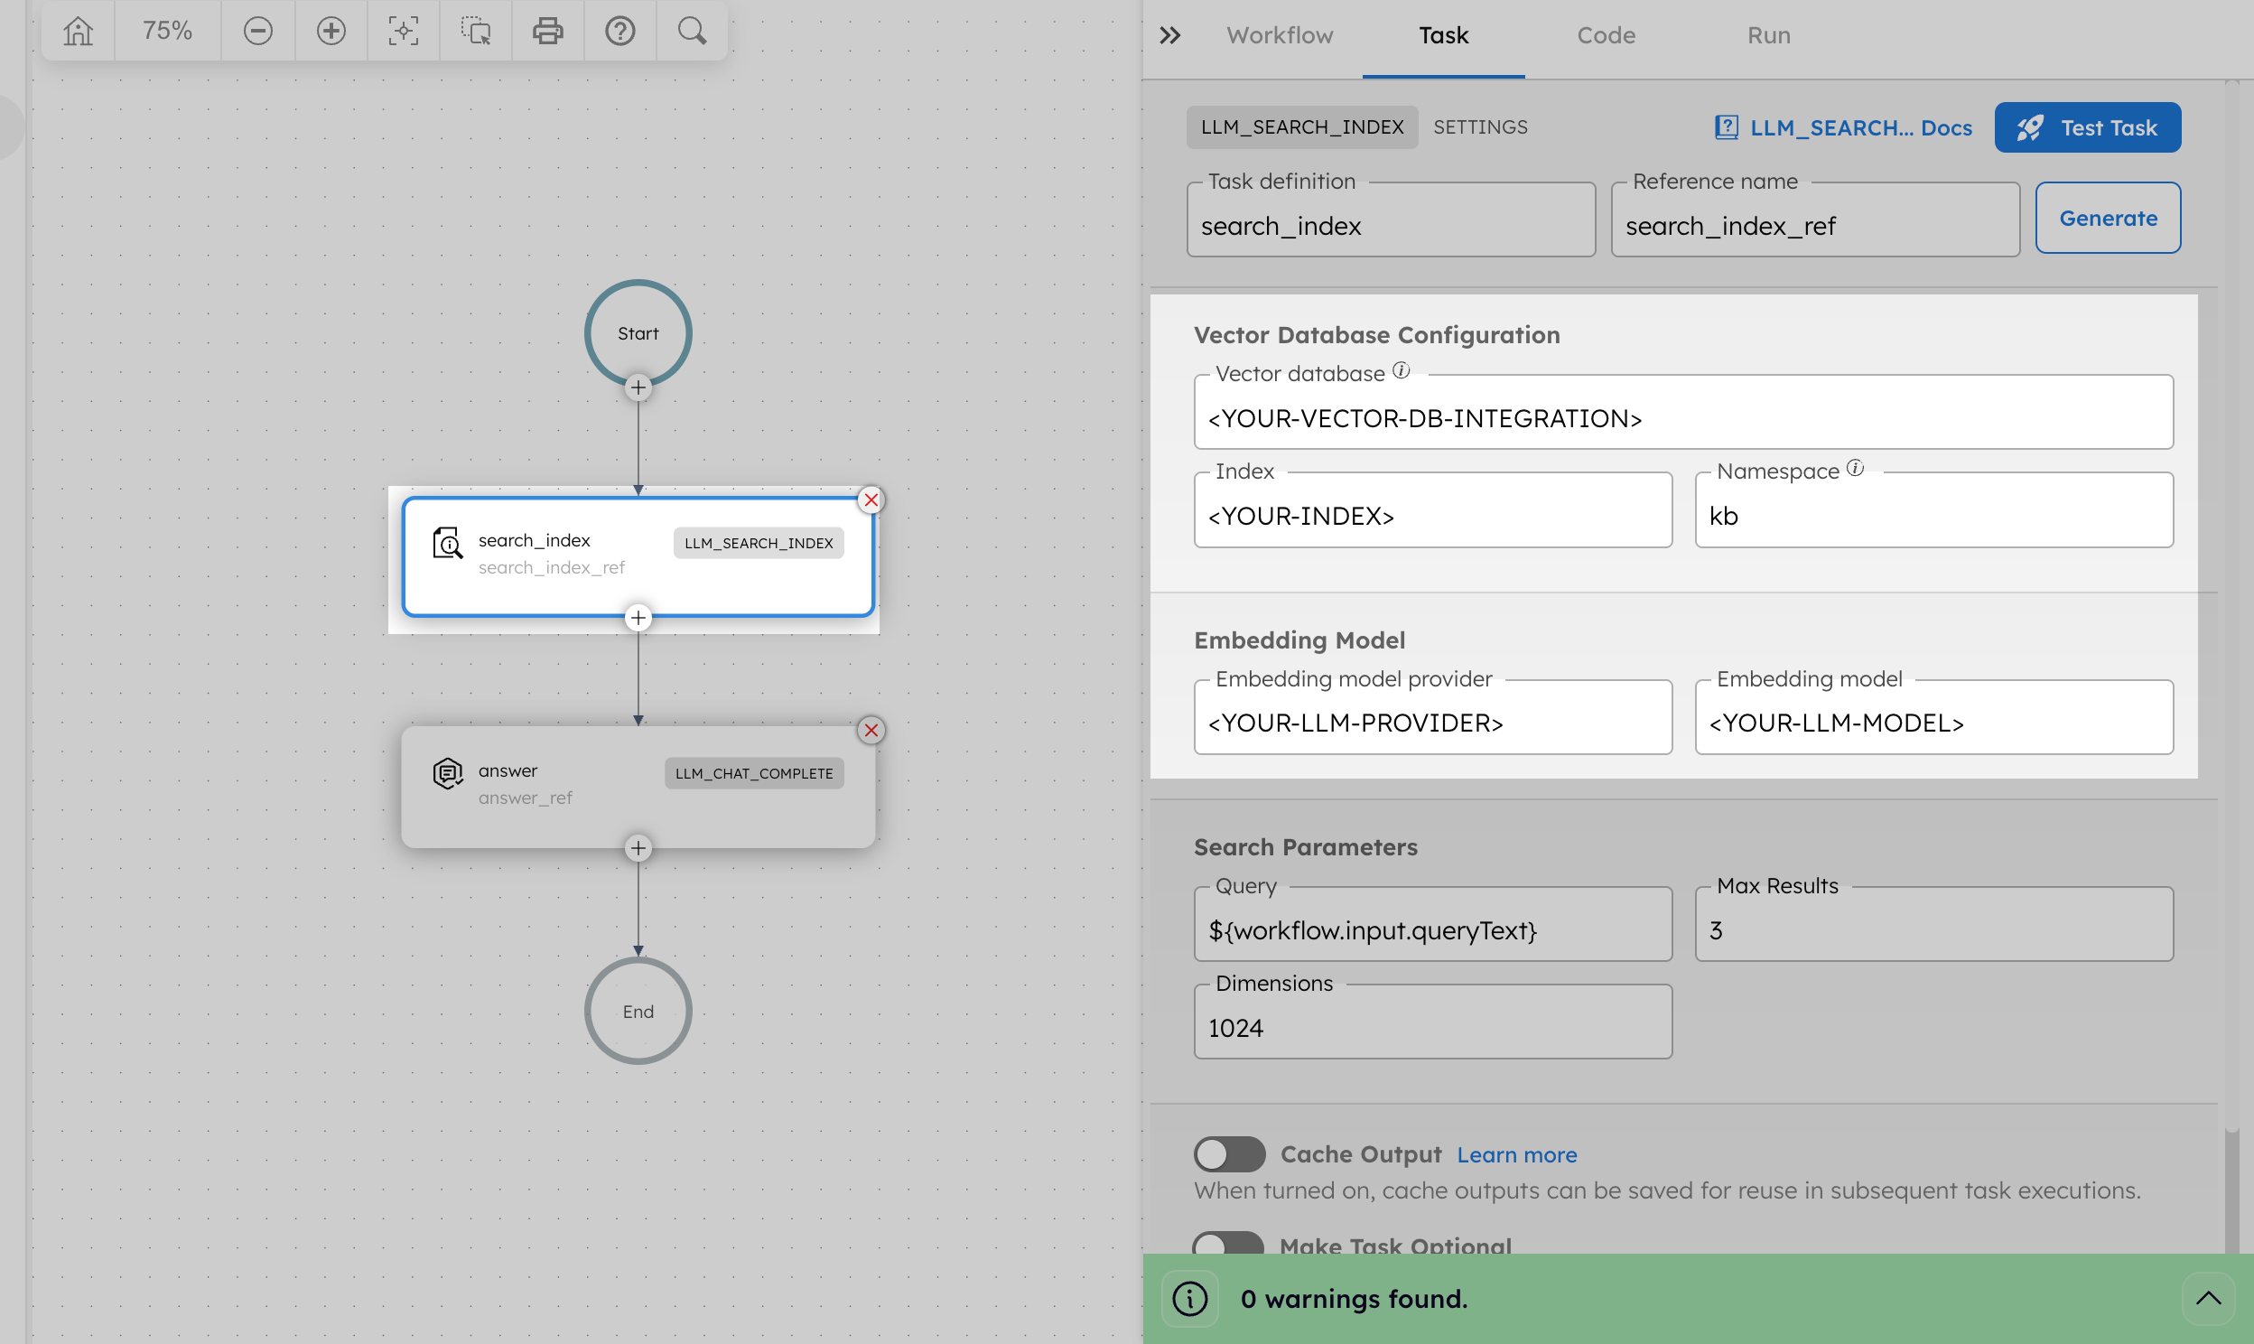Click the search magnifier icon
The height and width of the screenshot is (1344, 2254).
click(x=691, y=30)
